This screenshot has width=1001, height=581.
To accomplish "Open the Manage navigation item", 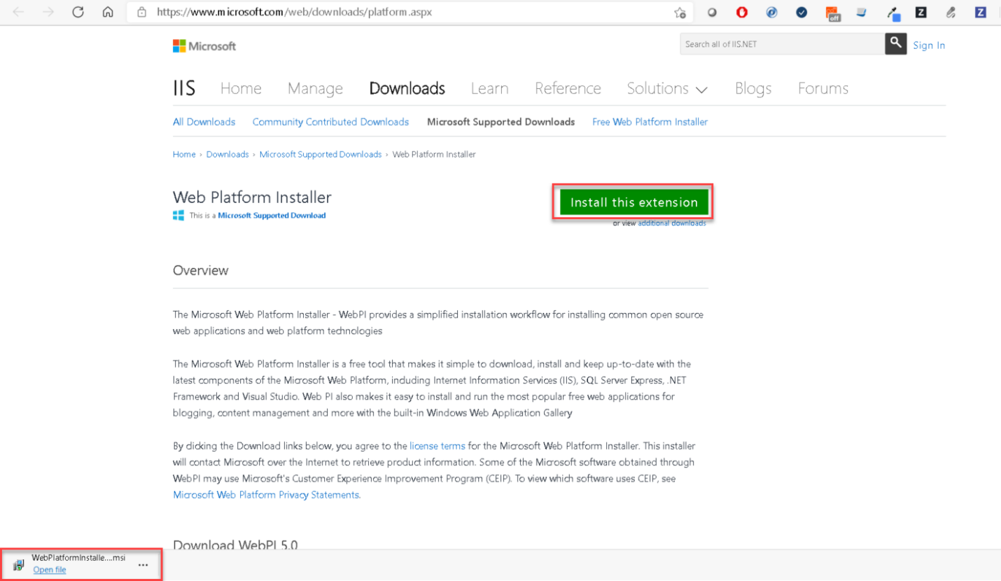I will [x=315, y=88].
